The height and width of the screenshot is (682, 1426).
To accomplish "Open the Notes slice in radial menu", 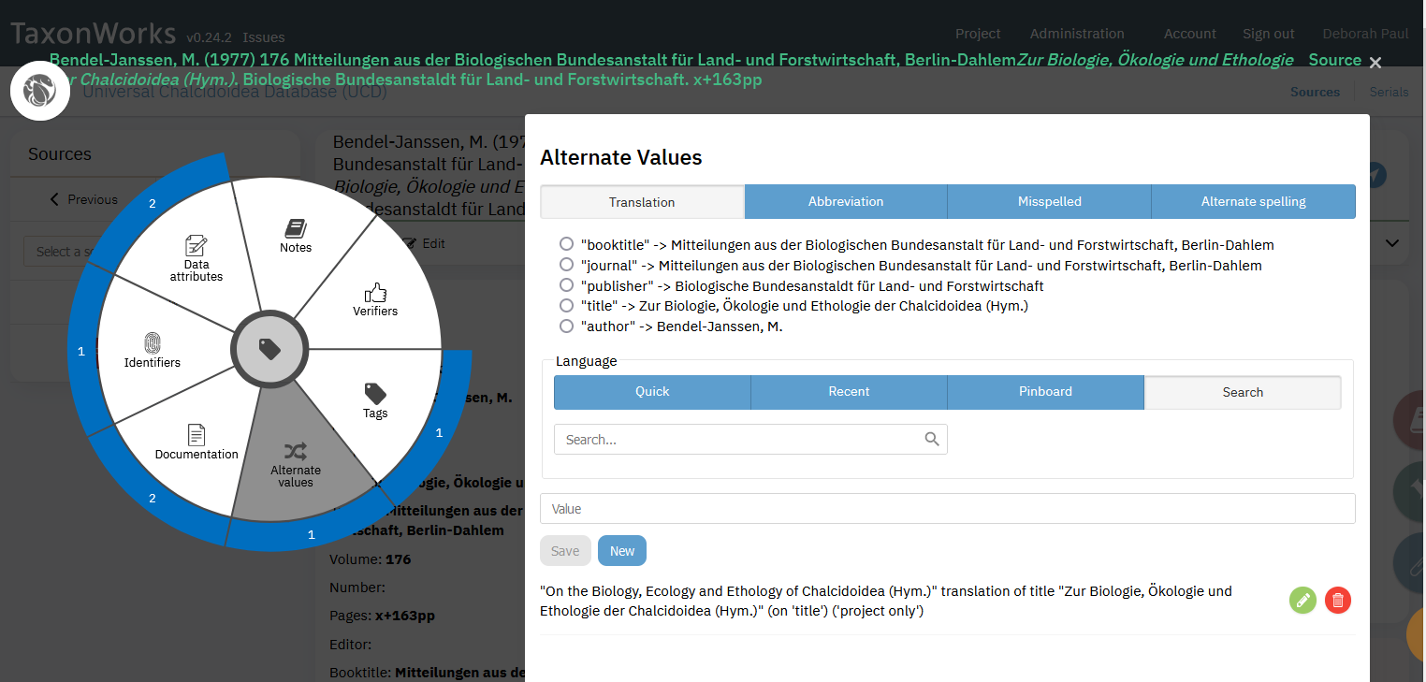I will (296, 236).
